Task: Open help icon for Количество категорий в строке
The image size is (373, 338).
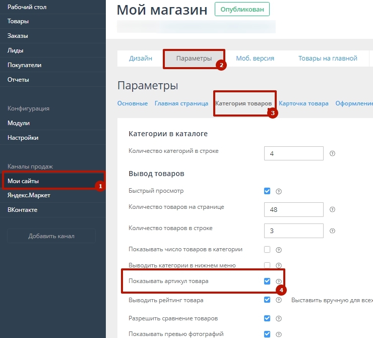Action: pyautogui.click(x=332, y=153)
